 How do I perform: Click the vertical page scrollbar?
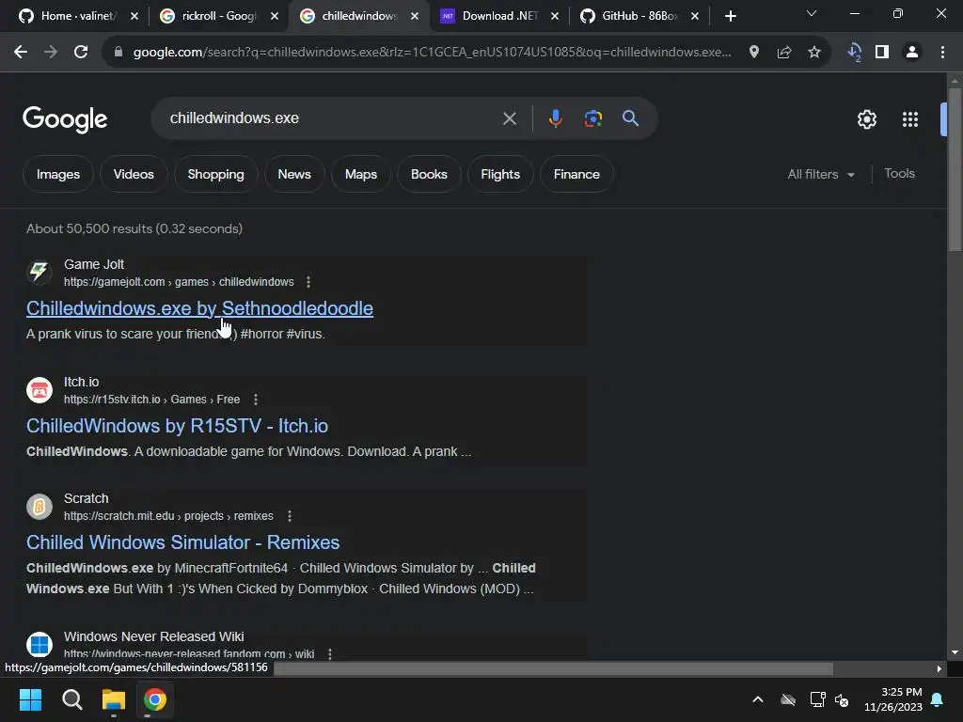point(955,169)
